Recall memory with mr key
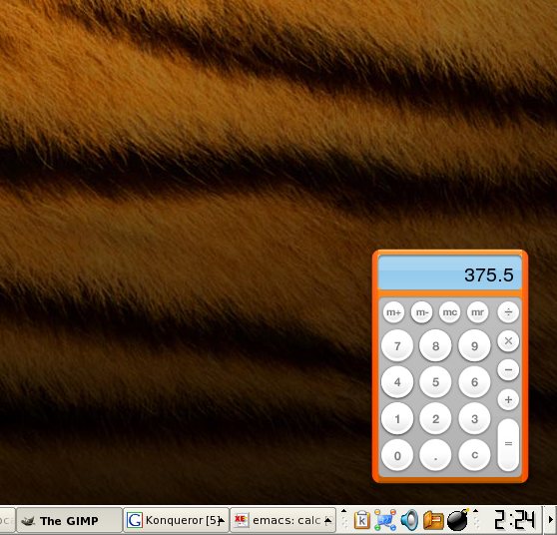Image resolution: width=557 pixels, height=535 pixels. coord(477,312)
